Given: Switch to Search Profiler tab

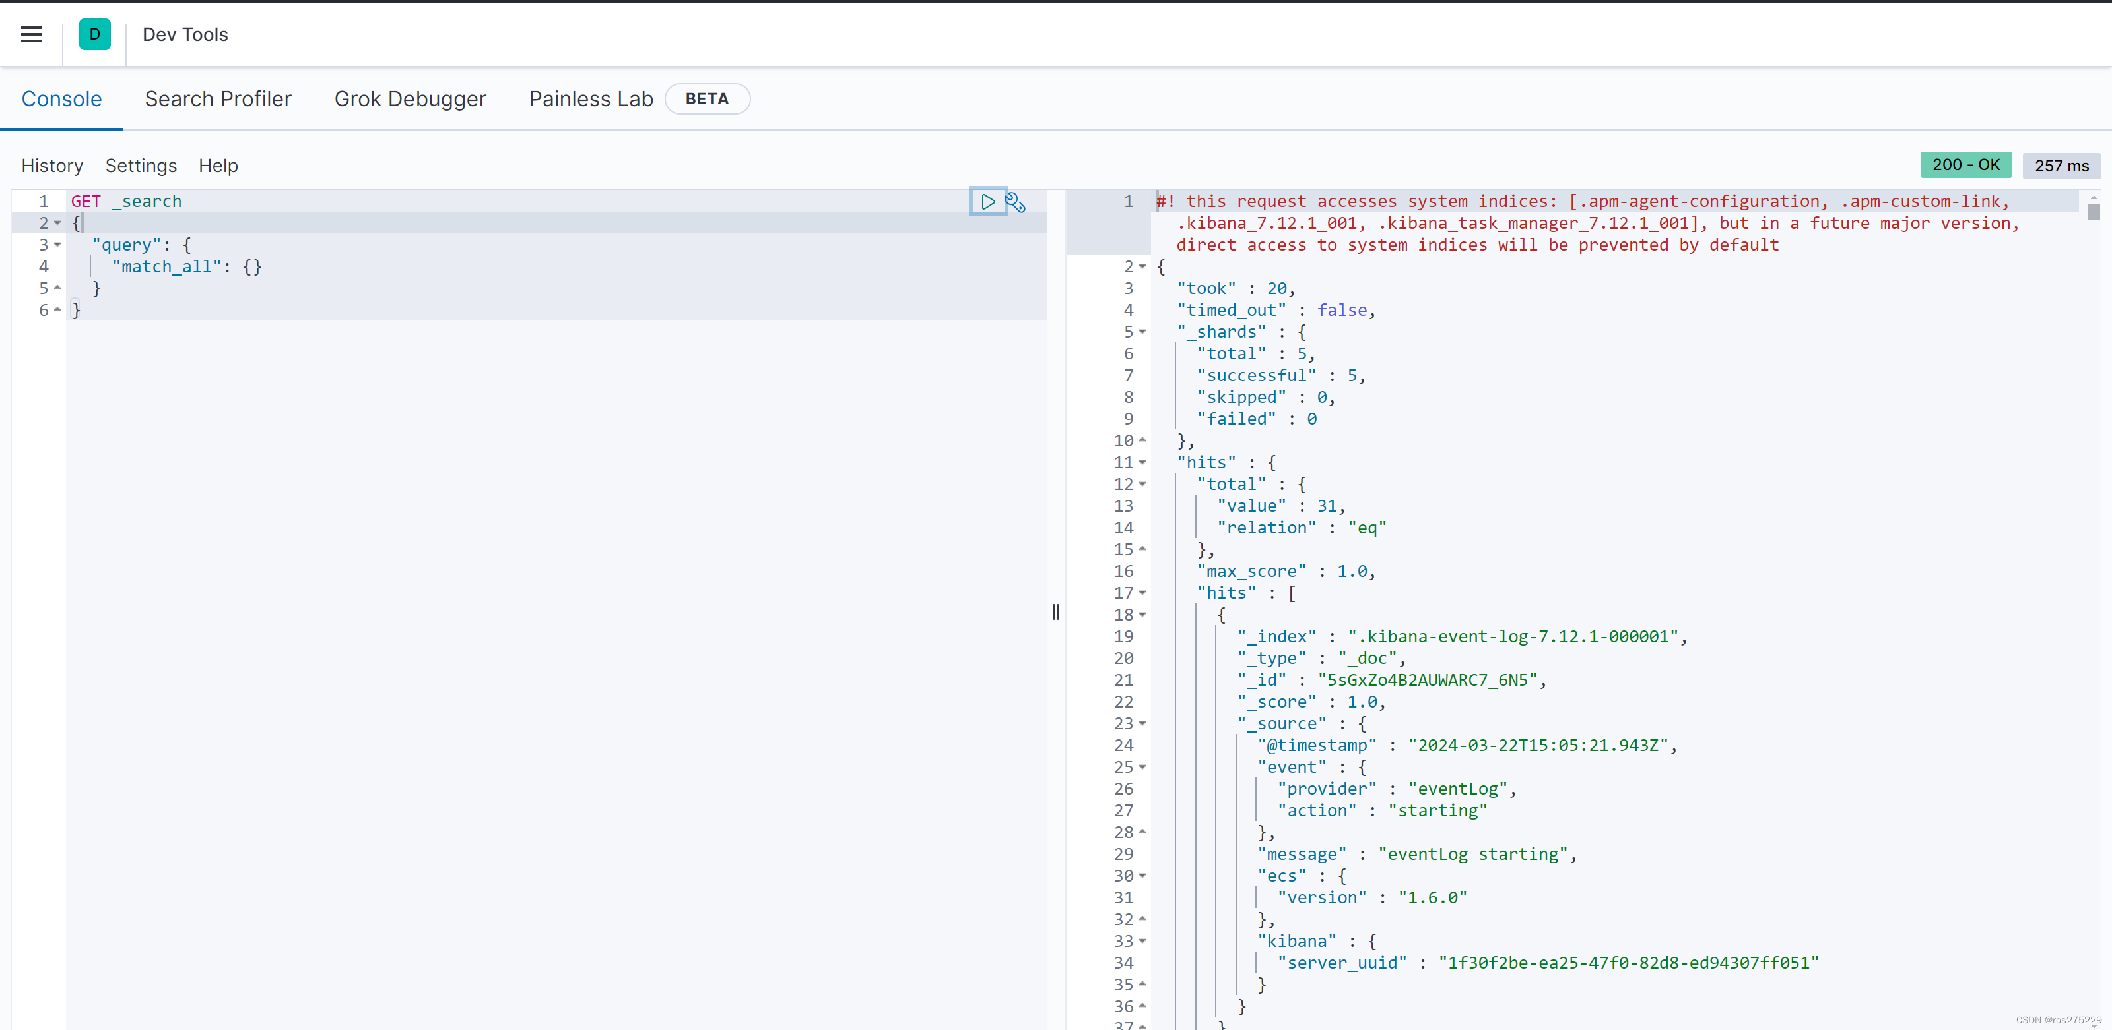Looking at the screenshot, I should click(x=218, y=98).
